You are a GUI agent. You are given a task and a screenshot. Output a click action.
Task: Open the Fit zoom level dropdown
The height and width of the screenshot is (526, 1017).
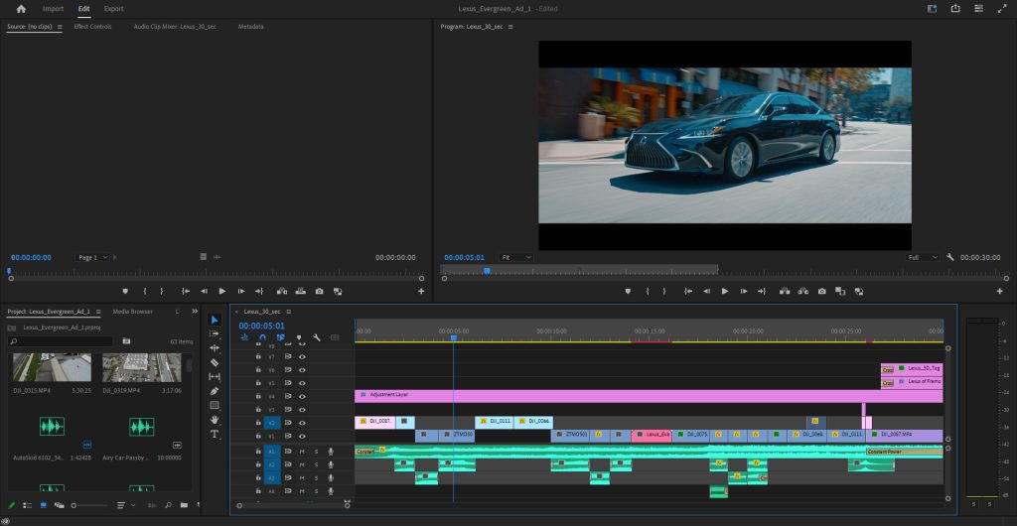coord(515,257)
